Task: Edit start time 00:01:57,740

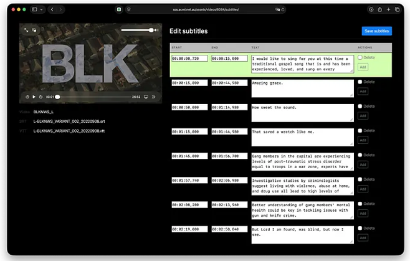Action: click(189, 180)
